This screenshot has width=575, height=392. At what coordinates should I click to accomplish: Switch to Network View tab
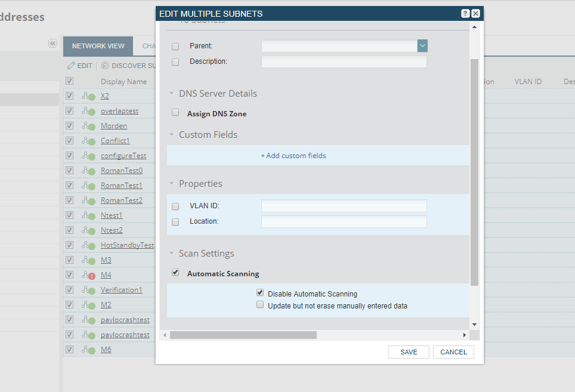point(98,46)
